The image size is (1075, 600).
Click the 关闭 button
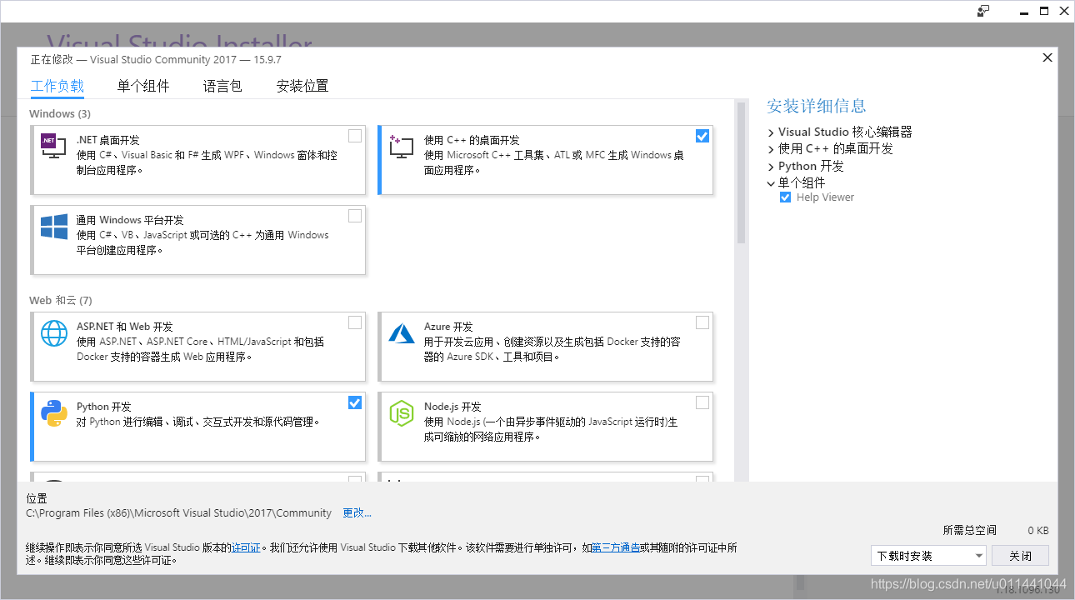point(1021,556)
